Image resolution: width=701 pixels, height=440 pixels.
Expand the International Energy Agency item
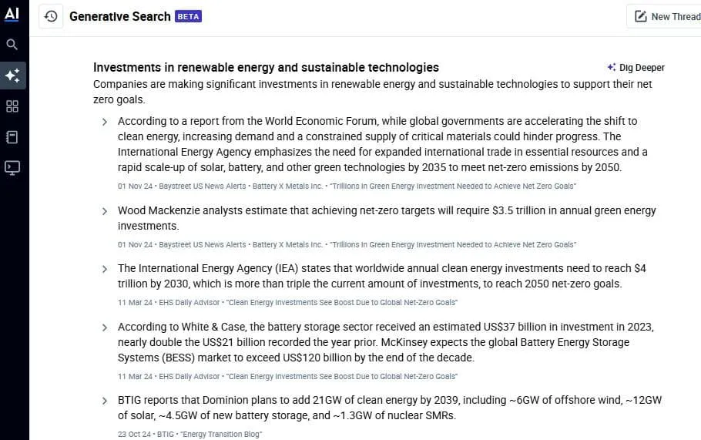[105, 269]
